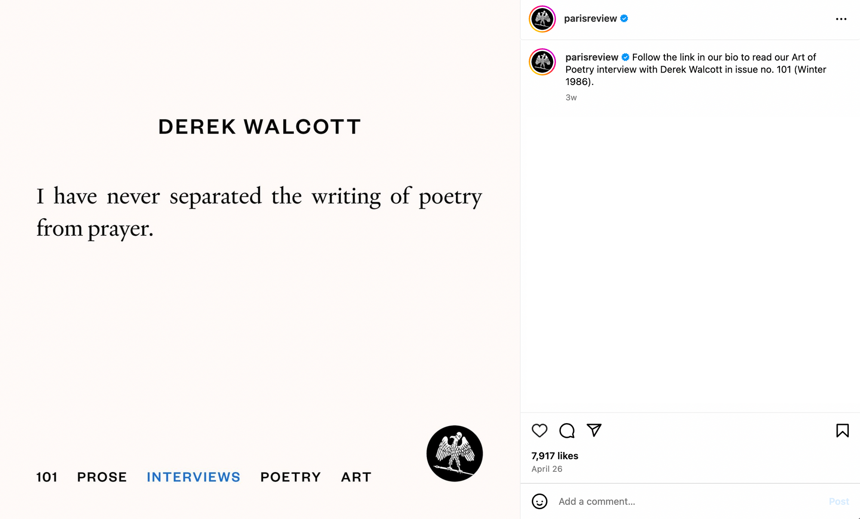Click the Paris Review eagle logo on the image
This screenshot has height=519, width=860.
coord(455,454)
